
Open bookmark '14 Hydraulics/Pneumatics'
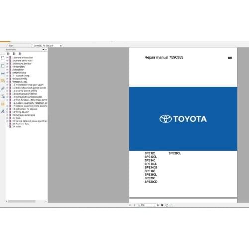point(27,97)
